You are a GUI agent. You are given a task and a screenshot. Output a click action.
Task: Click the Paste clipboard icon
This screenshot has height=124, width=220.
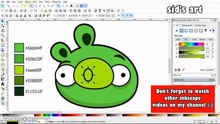(x=50, y=11)
